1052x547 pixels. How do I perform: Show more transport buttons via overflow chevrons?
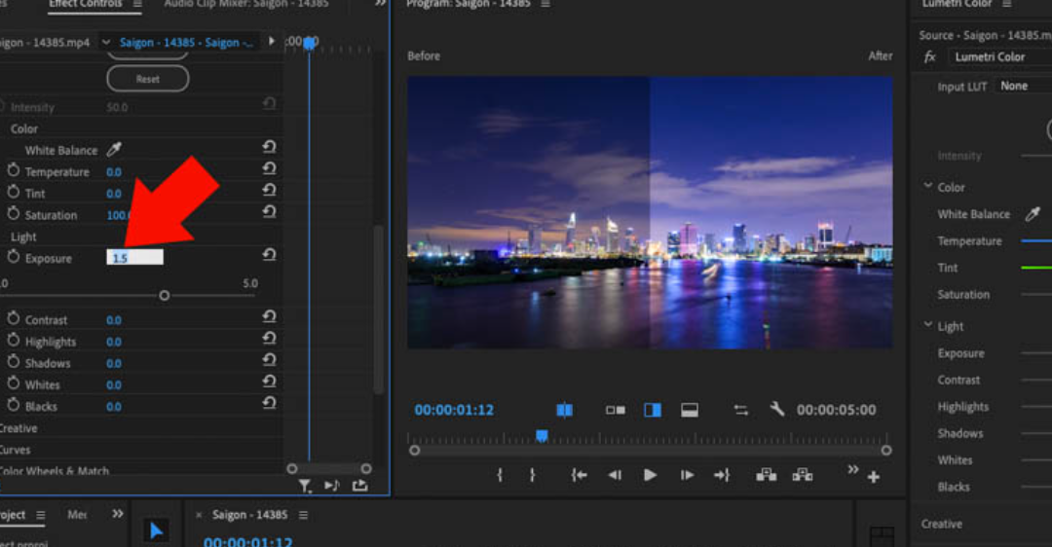pos(852,469)
